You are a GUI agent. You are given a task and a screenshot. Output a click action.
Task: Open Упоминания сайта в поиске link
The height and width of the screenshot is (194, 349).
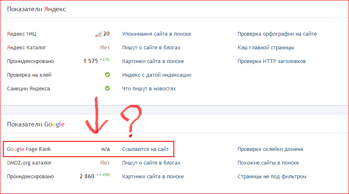pos(156,34)
